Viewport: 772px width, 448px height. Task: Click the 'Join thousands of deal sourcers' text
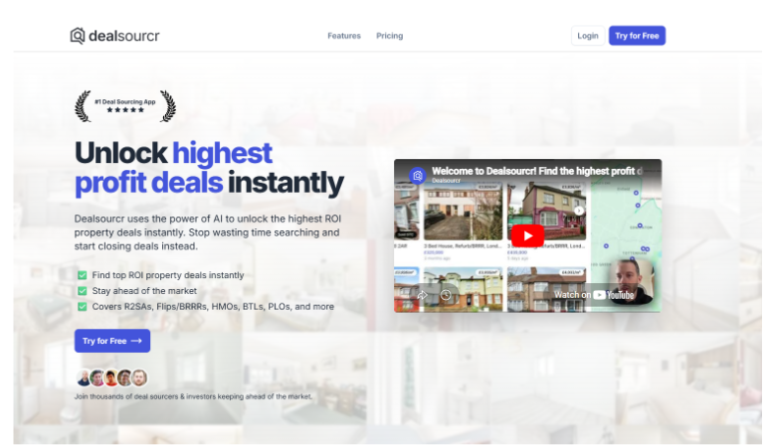(x=193, y=396)
